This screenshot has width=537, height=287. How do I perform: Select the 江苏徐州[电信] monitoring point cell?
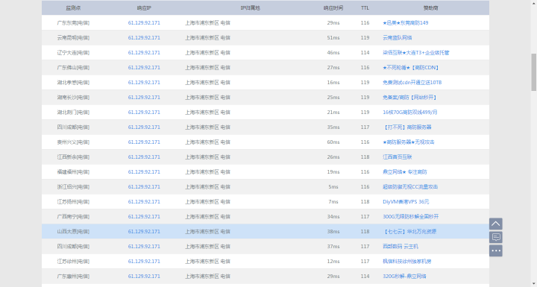pos(73,262)
